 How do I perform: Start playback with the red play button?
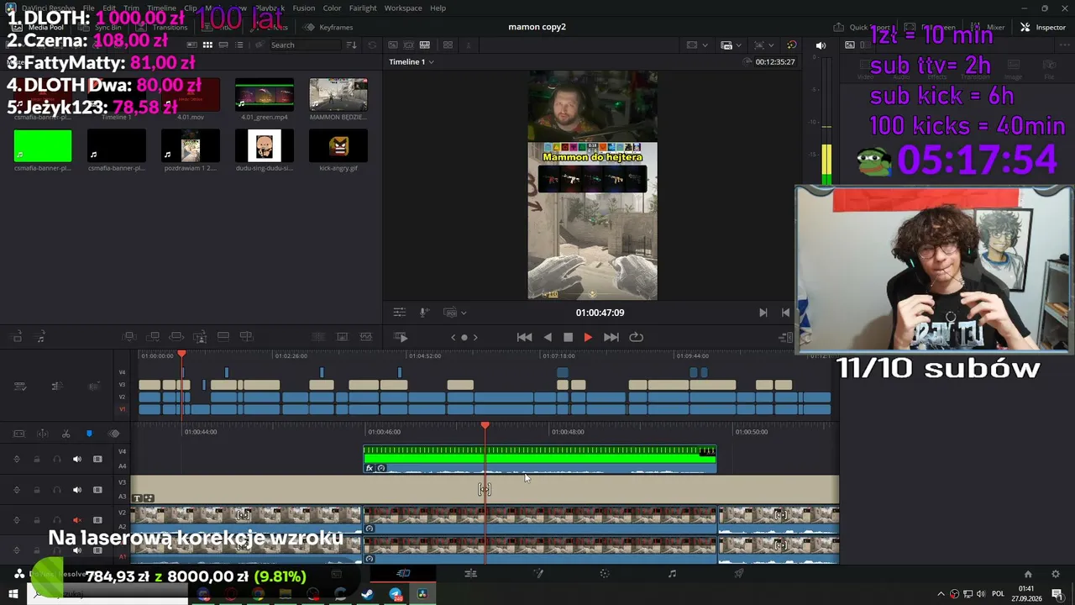click(588, 337)
